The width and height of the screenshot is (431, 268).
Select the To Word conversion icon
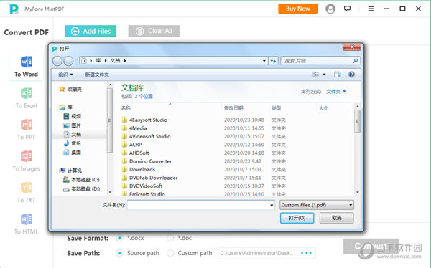click(x=27, y=62)
